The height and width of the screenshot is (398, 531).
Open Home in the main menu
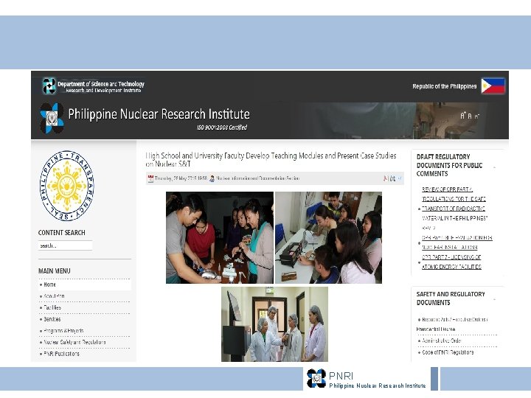click(85, 284)
